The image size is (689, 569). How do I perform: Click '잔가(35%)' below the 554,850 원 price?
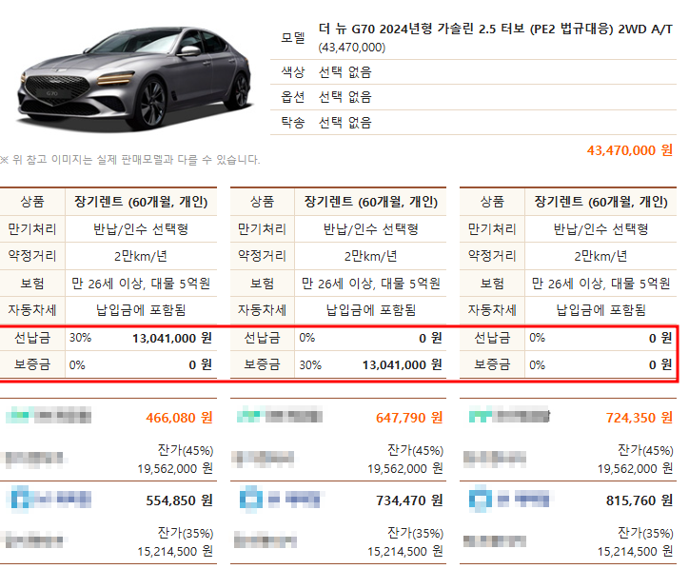(186, 534)
